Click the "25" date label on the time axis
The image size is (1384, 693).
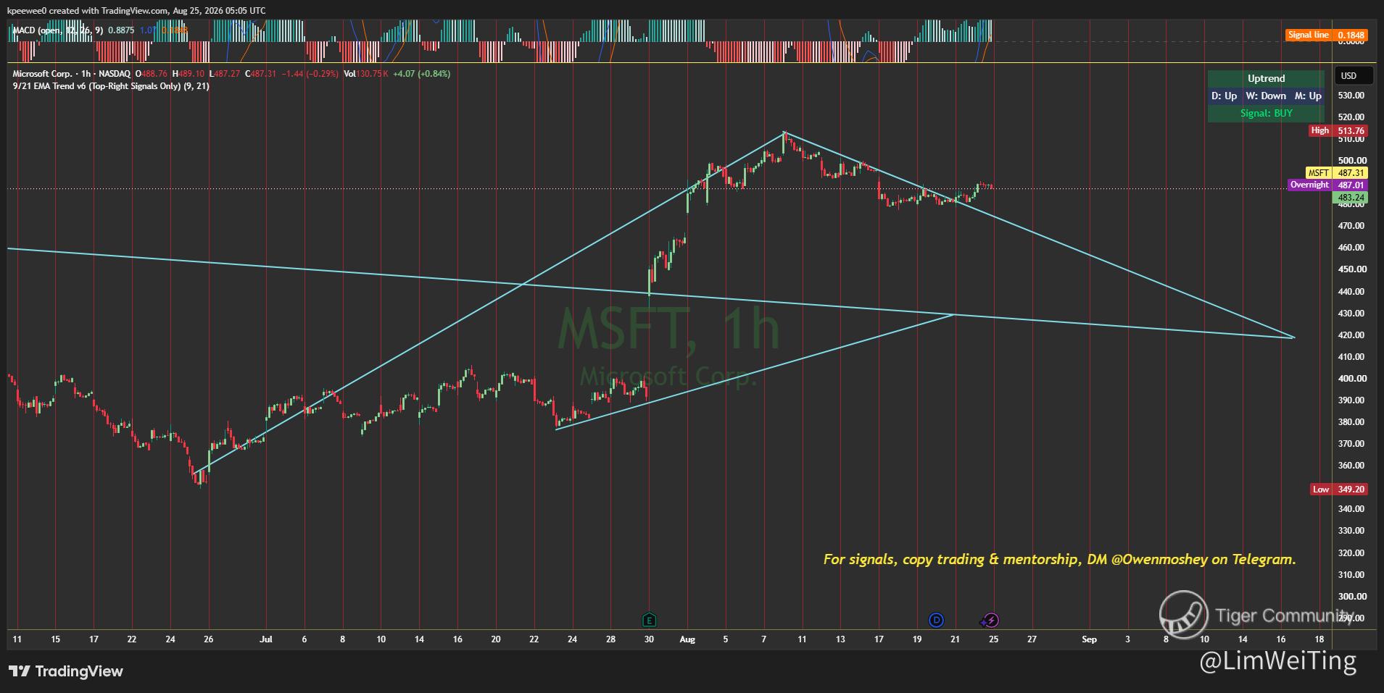point(993,639)
